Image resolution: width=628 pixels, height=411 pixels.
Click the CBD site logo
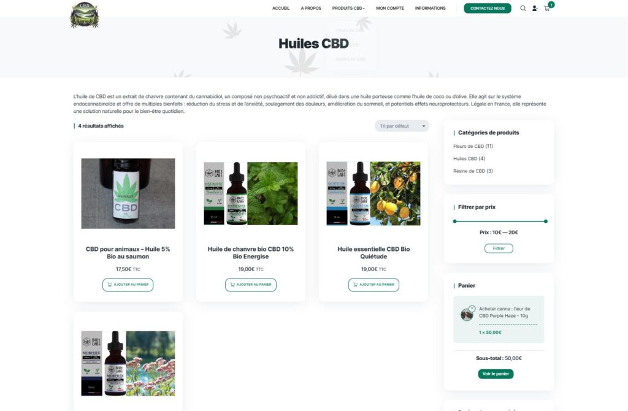(x=84, y=15)
